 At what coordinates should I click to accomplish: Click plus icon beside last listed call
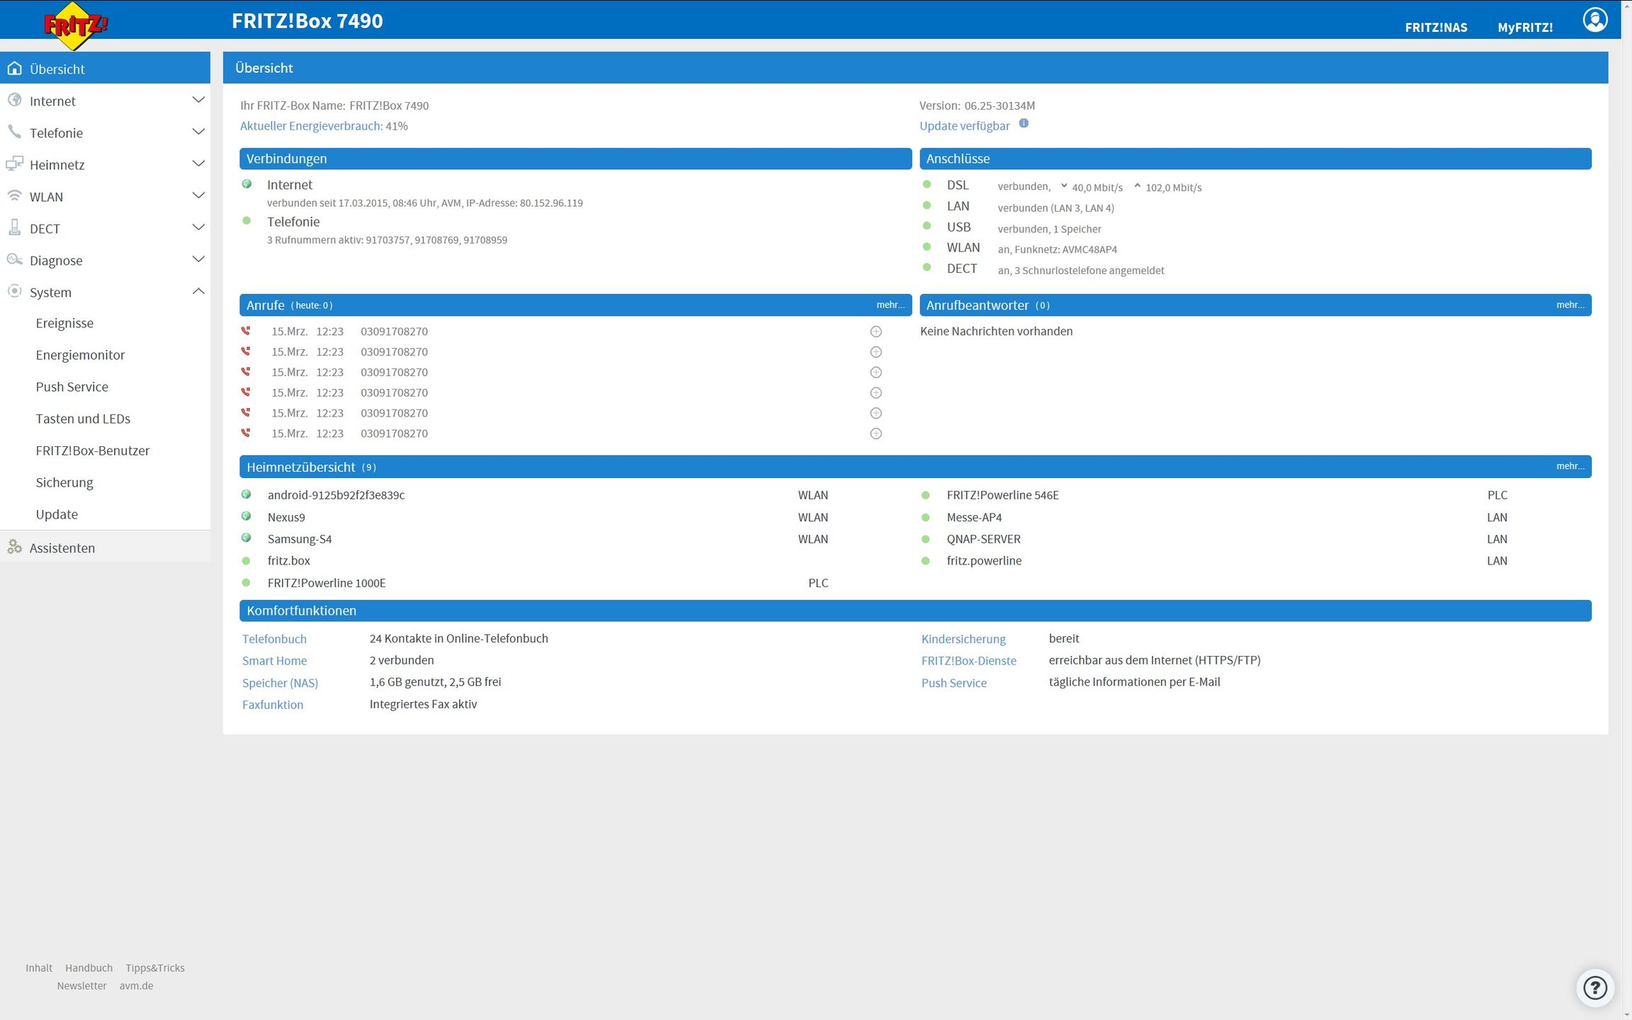(875, 433)
